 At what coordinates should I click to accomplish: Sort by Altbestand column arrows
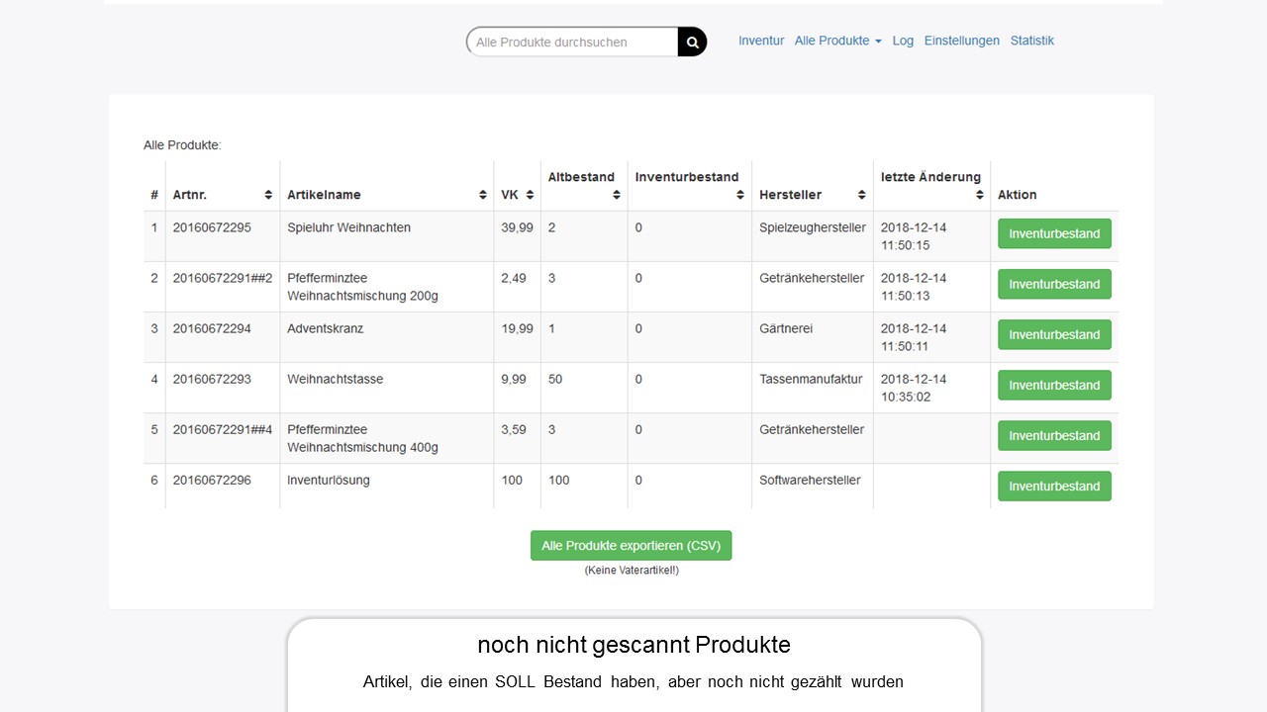[x=617, y=195]
